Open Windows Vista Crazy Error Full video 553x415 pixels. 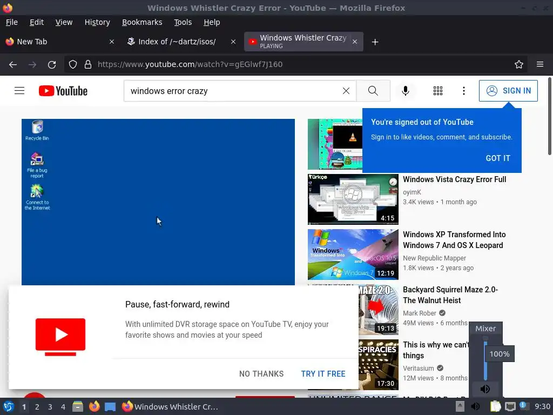coord(455,179)
